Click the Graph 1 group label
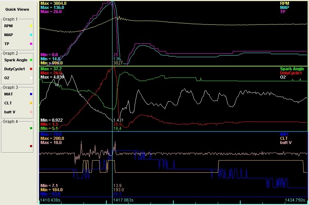 [x=10, y=19]
